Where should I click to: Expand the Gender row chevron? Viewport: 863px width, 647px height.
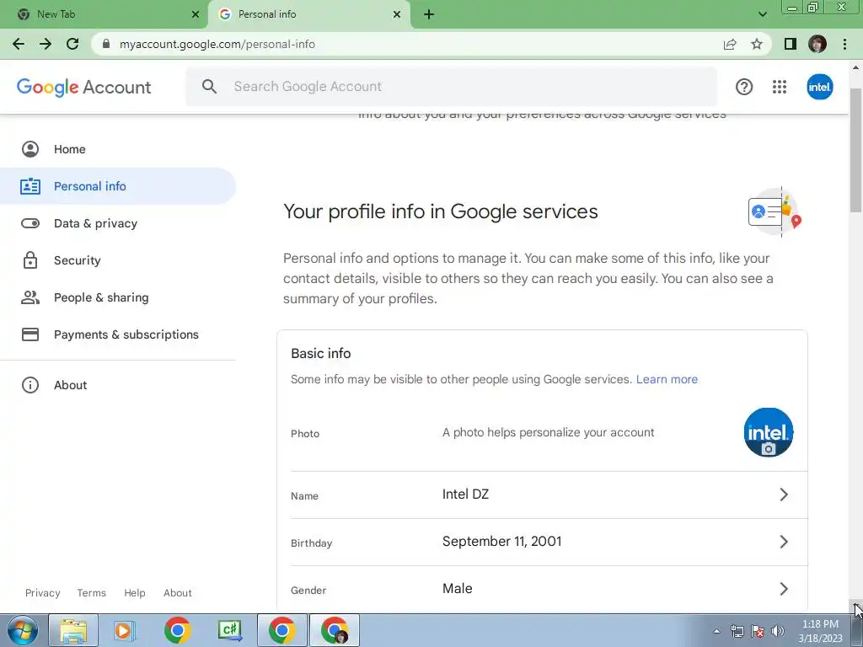click(x=784, y=589)
